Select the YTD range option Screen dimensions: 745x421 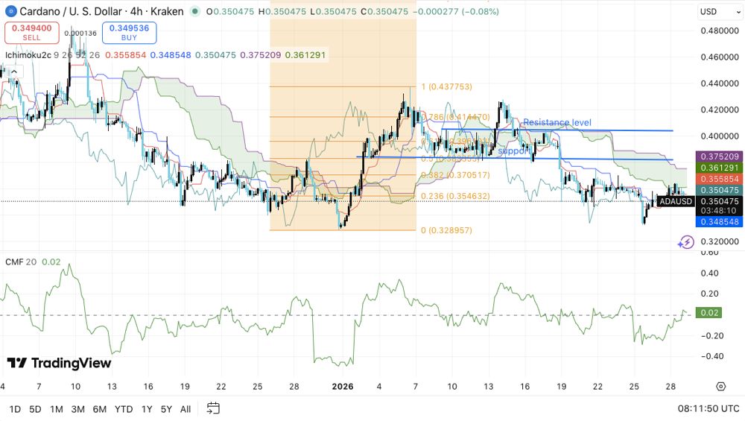[x=124, y=409]
